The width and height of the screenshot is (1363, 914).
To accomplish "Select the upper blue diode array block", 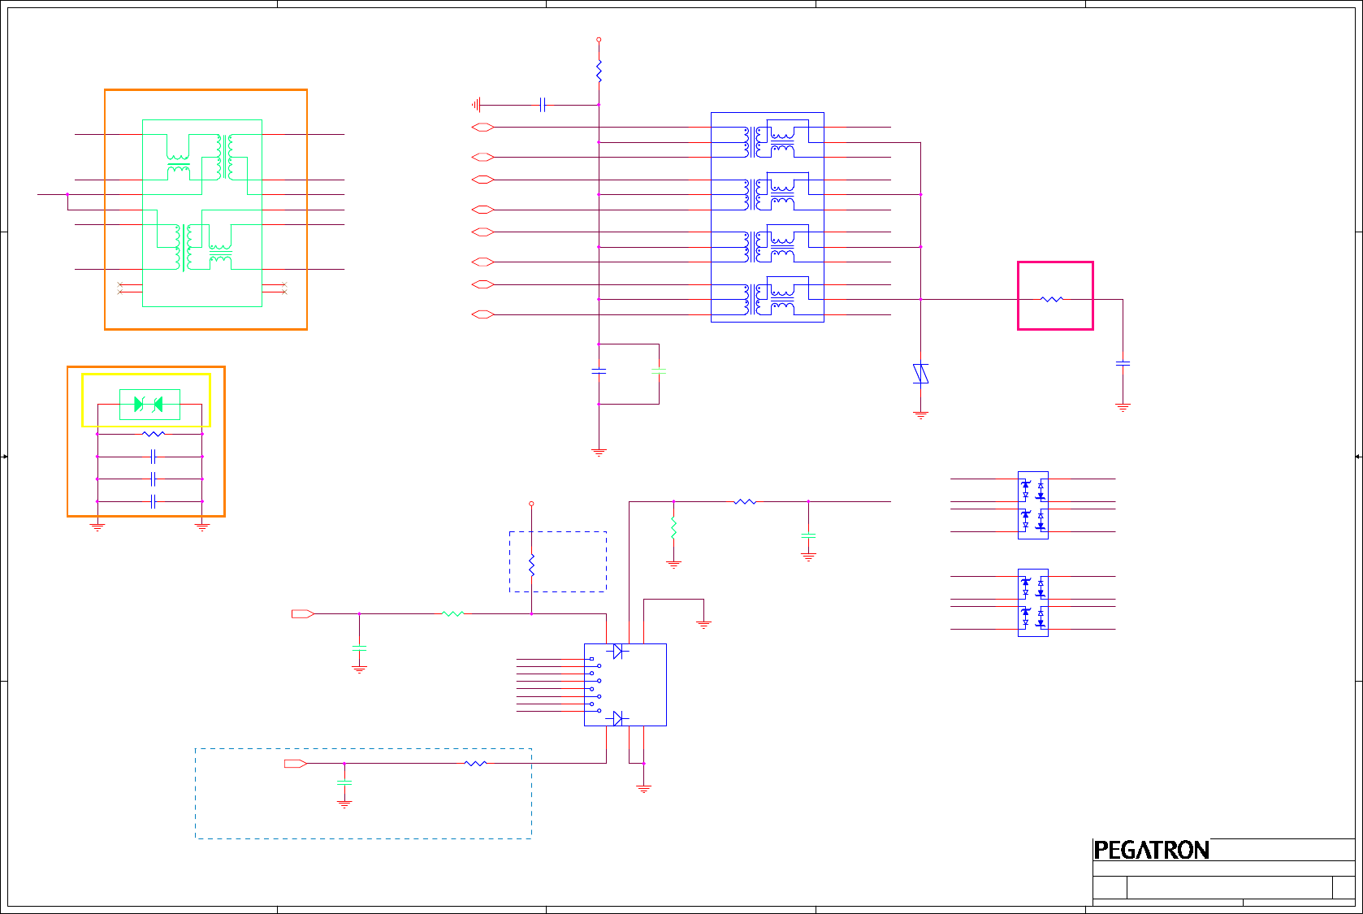I will [x=1032, y=505].
